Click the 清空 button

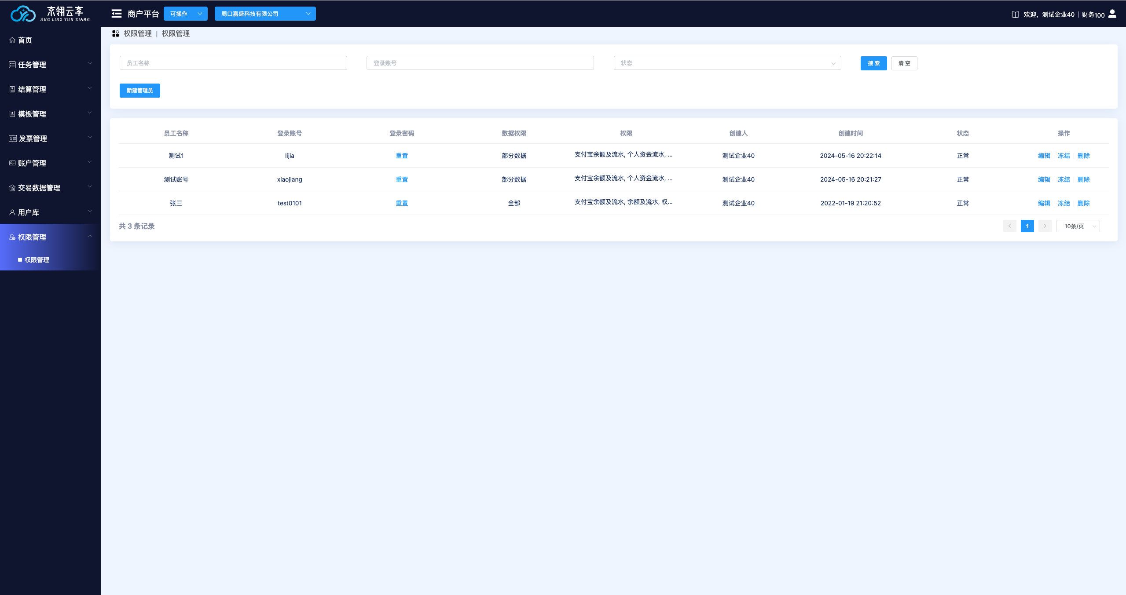[904, 63]
